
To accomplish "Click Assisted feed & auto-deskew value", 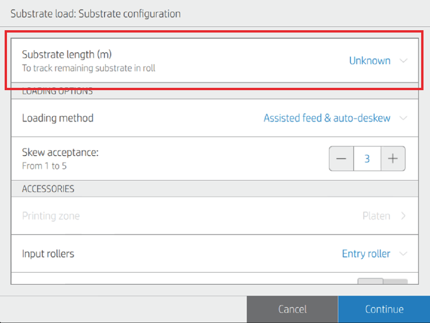I will pyautogui.click(x=327, y=118).
